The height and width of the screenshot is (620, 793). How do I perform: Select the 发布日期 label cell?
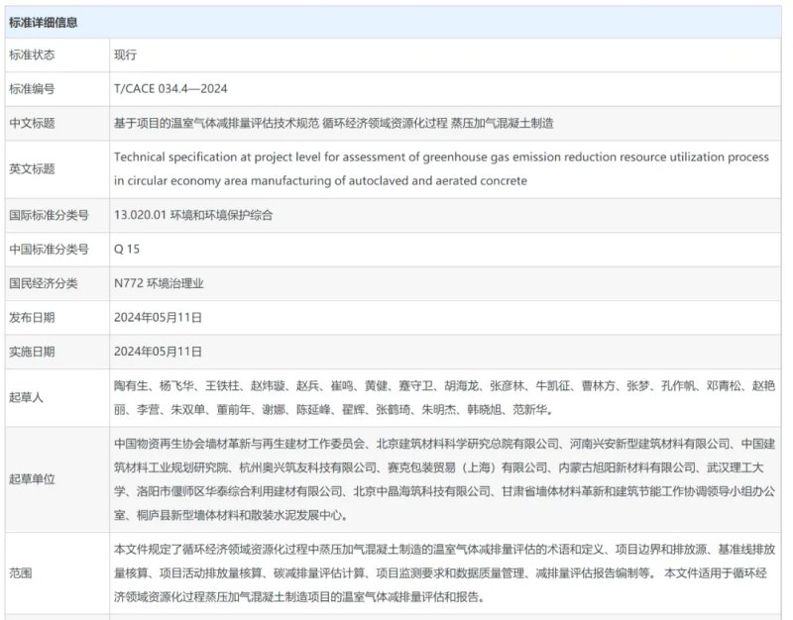coord(57,318)
